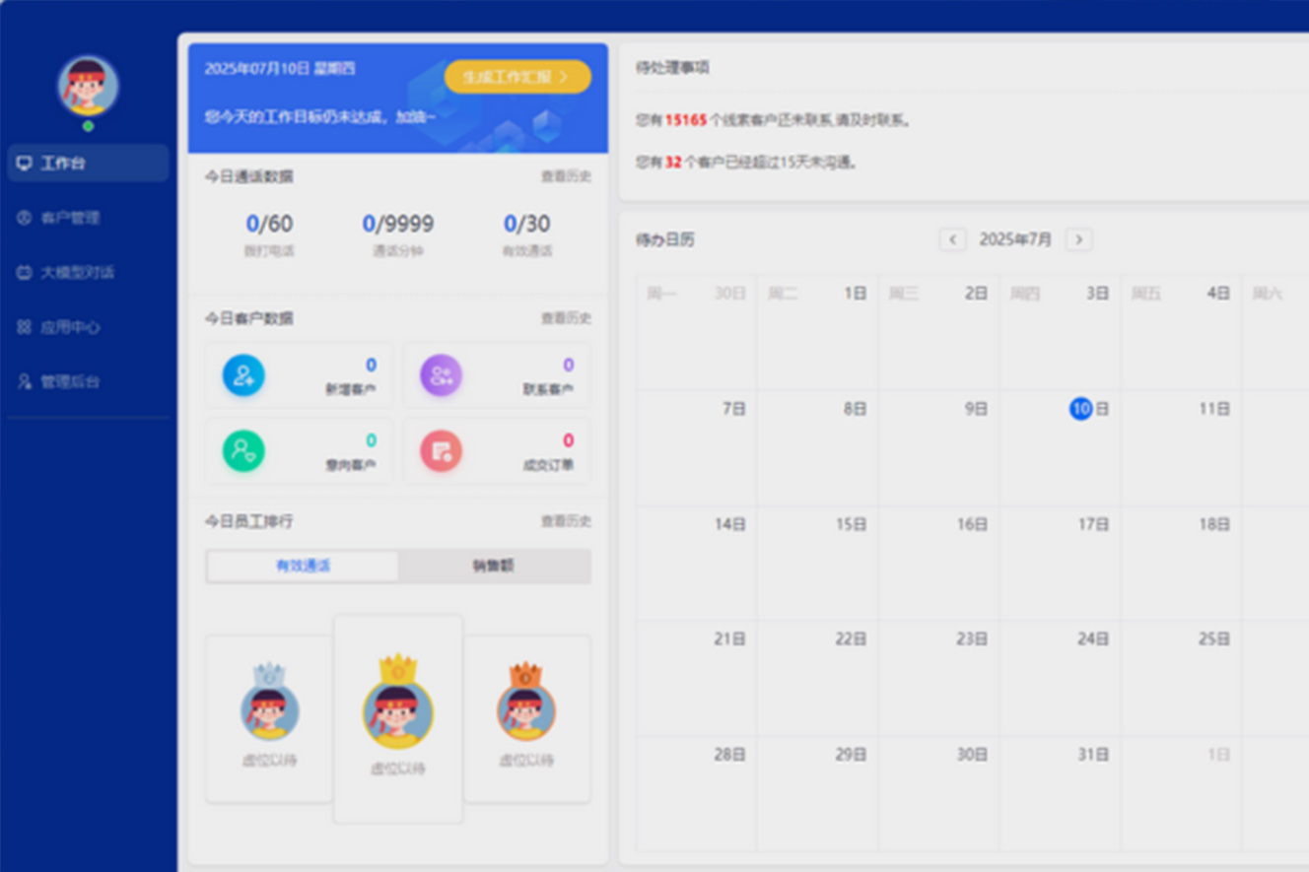Image resolution: width=1309 pixels, height=872 pixels.
Task: Click the red 成交订单 icon
Action: [441, 451]
